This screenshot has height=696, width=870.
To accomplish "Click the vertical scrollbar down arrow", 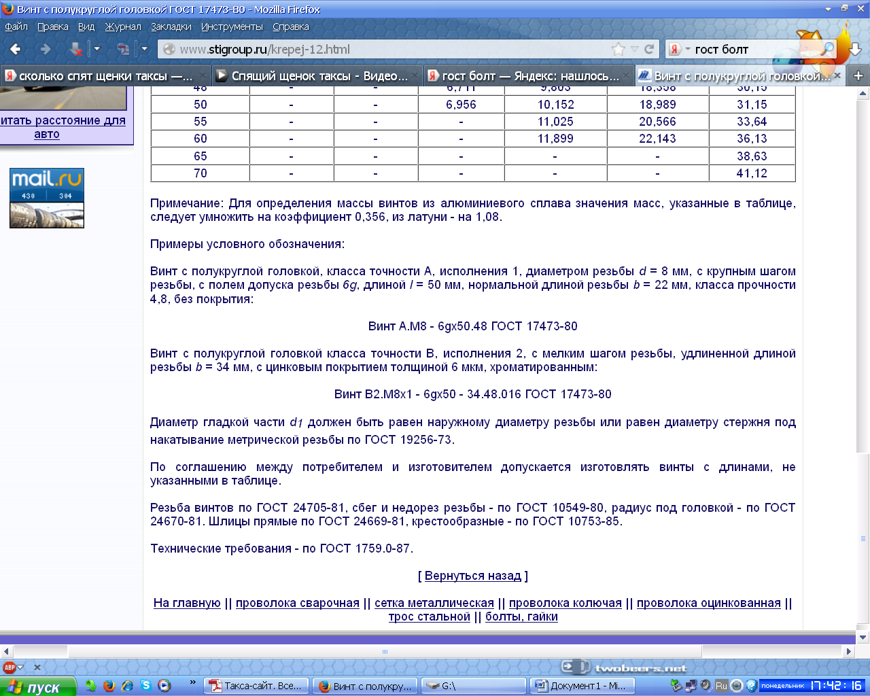I will [863, 638].
